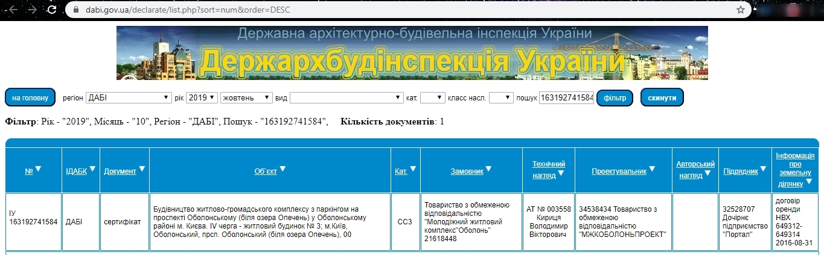Image resolution: width=824 pixels, height=255 pixels.
Task: Open the регіон dropdown showing ДАБІ
Action: 129,97
